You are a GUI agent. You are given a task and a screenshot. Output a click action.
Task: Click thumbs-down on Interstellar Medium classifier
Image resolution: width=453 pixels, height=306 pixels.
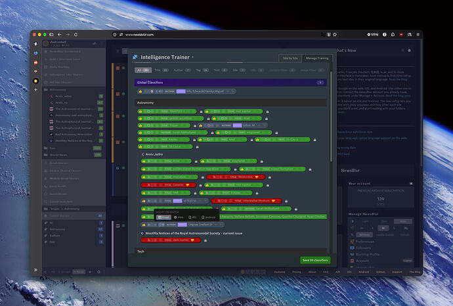[x=273, y=201]
